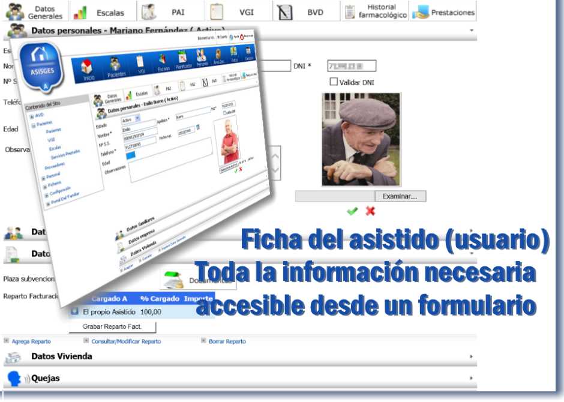564x402 pixels.
Task: Click Datos personales header icon in background window
Action: pos(17,31)
